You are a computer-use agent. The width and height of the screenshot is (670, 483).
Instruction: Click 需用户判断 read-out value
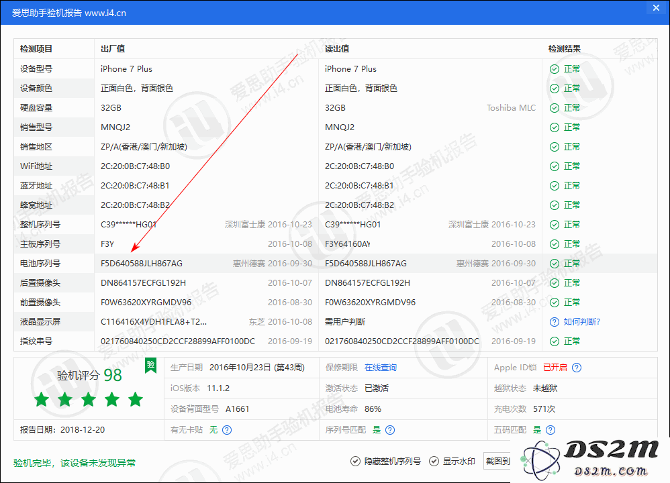[345, 322]
